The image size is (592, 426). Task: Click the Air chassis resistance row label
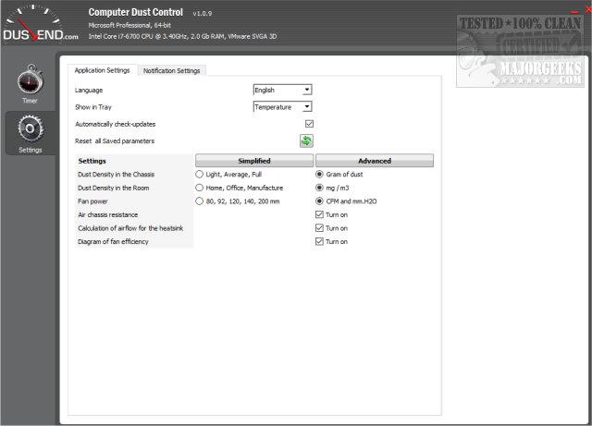(108, 214)
